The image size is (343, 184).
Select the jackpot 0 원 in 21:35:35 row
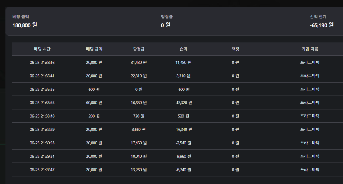(235, 89)
